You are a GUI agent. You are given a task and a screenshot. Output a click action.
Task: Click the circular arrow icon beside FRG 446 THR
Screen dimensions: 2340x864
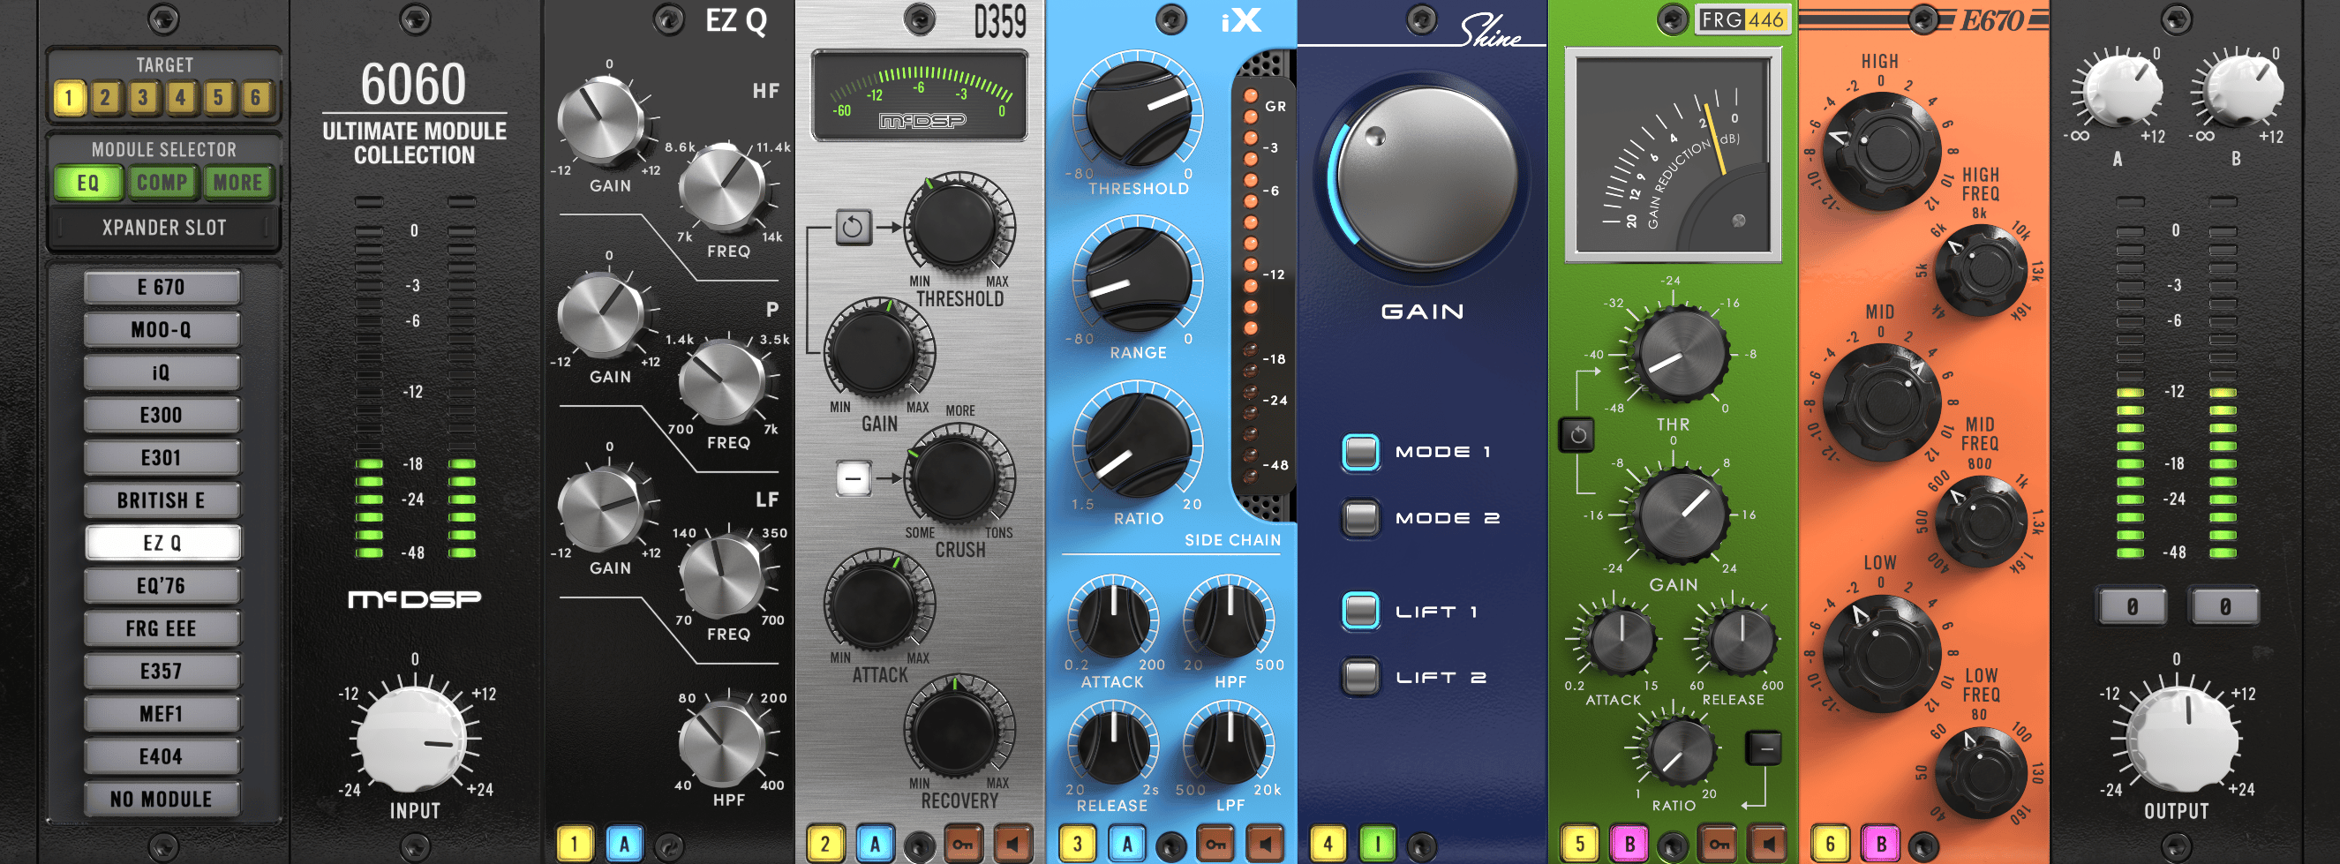click(1578, 435)
